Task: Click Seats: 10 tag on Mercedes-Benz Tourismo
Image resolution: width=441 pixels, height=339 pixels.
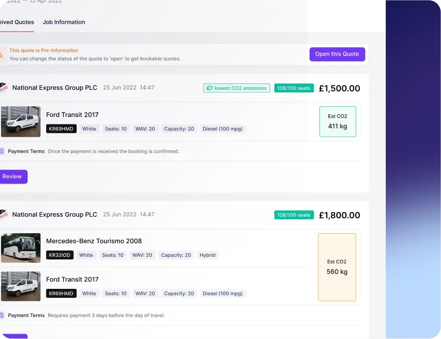Action: (113, 255)
